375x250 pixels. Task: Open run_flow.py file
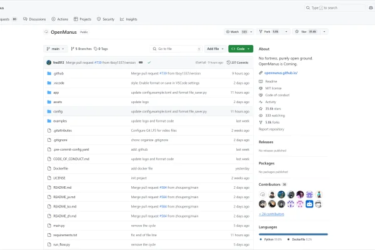(x=61, y=245)
